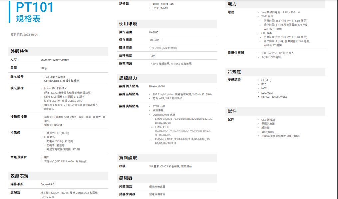
Task: Click the 更新時間 2022.10.04 date text
Action: (24, 35)
